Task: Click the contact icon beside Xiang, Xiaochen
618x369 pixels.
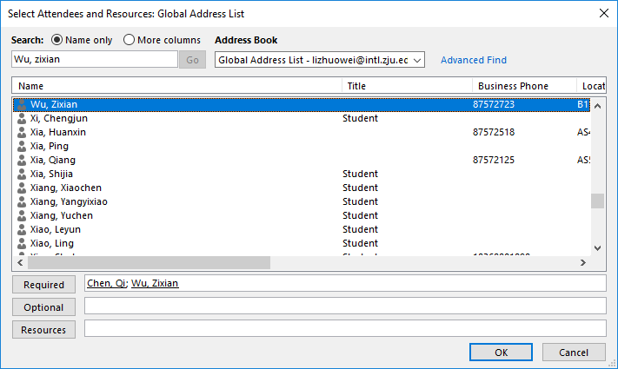Action: point(22,188)
